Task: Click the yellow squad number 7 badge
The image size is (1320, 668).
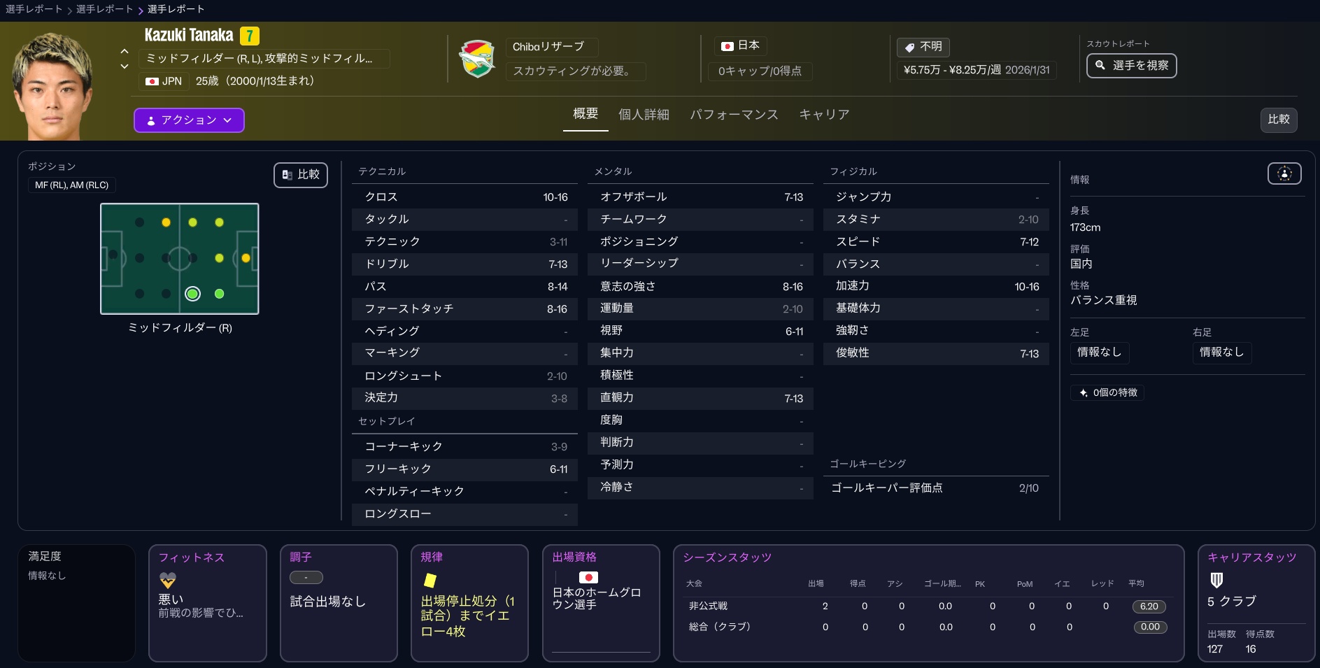Action: pyautogui.click(x=250, y=36)
